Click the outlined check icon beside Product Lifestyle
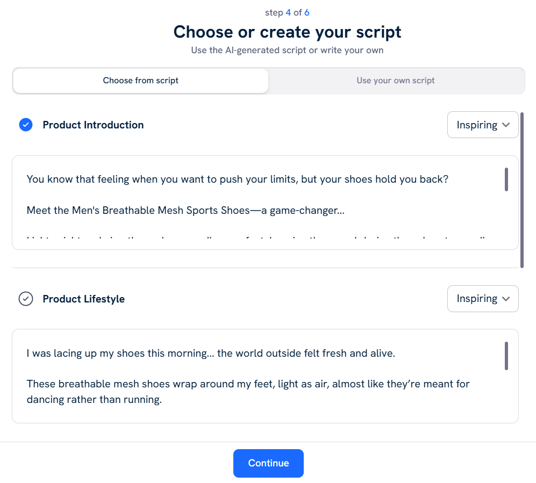536x483 pixels. [26, 299]
